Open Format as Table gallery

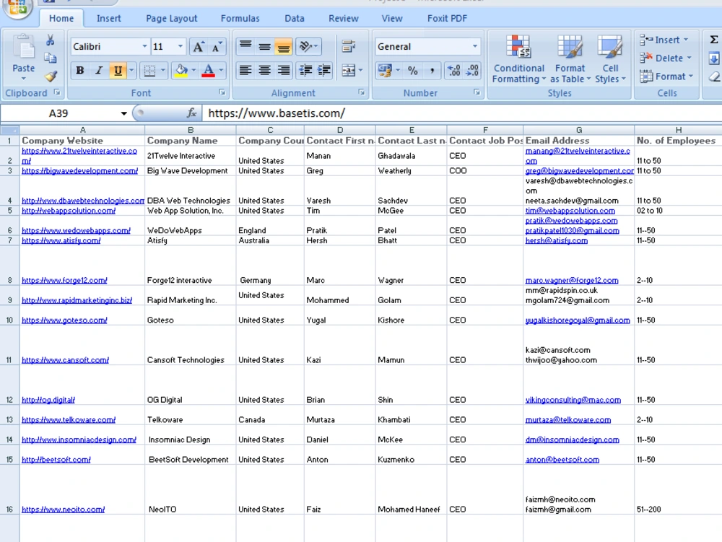[570, 59]
